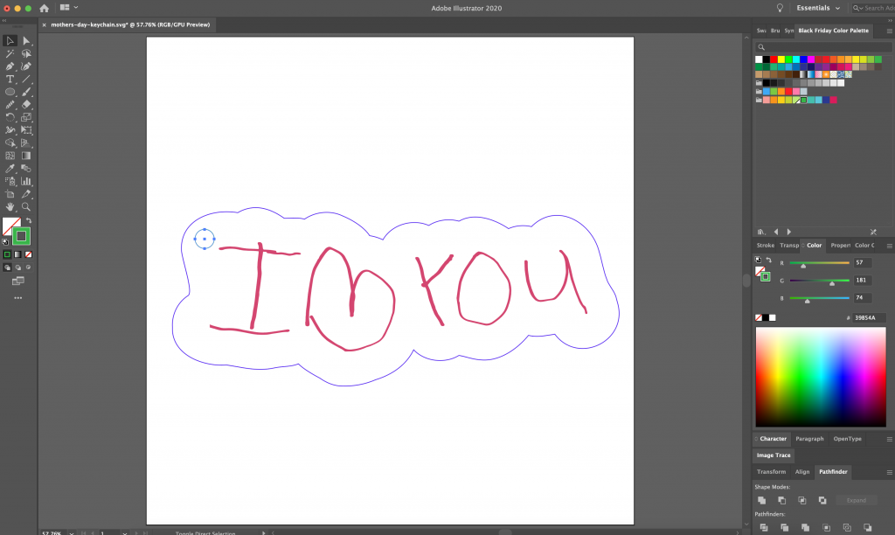
Task: Activate the Type tool
Action: click(x=10, y=80)
